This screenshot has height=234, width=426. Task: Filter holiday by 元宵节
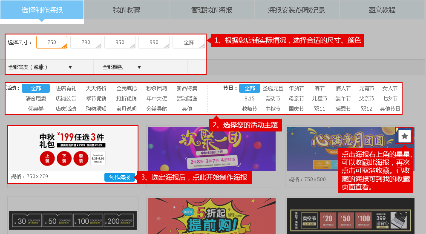click(x=366, y=88)
